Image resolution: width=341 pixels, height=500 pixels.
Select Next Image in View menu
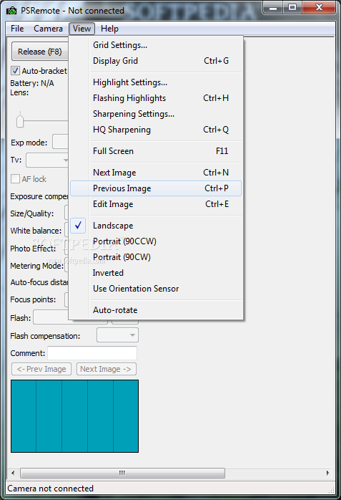pos(156,173)
